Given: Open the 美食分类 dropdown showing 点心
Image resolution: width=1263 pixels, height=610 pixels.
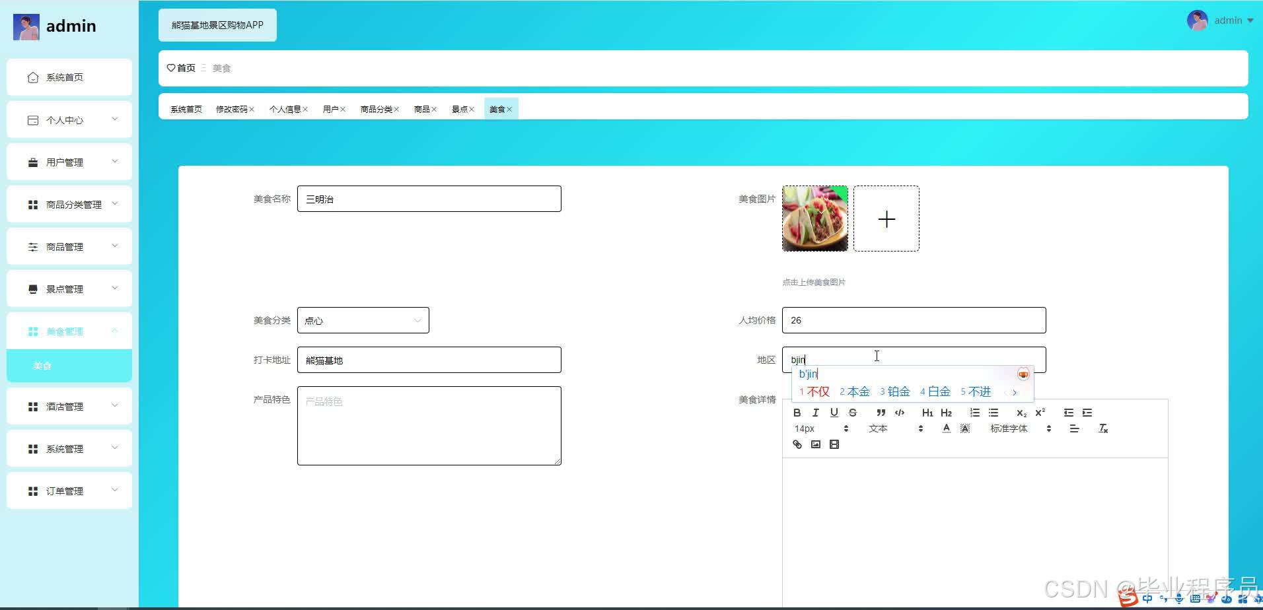Looking at the screenshot, I should pos(363,320).
